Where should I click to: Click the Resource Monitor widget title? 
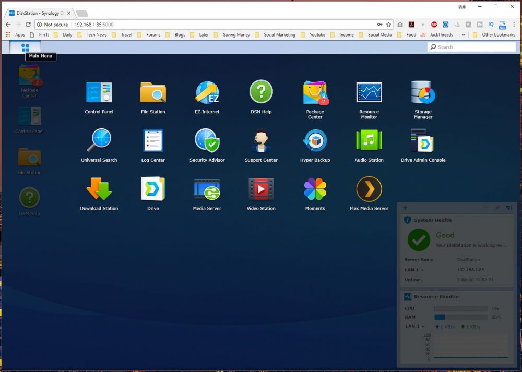pyautogui.click(x=436, y=297)
